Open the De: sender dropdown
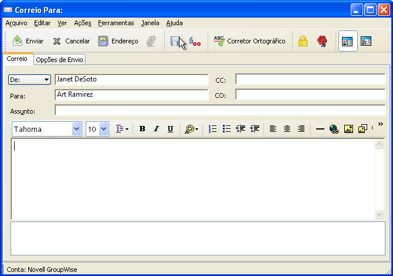Viewport: 393px width, 276px height. coord(29,80)
